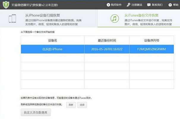Click the yen coin icon for 购买软件
Image resolution: width=180 pixels, height=119 pixels.
(x=108, y=5)
